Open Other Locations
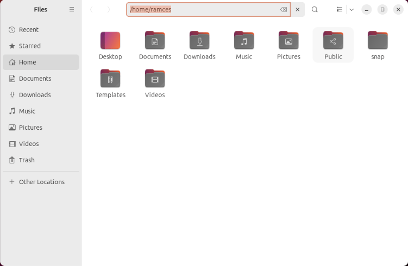 coord(41,182)
